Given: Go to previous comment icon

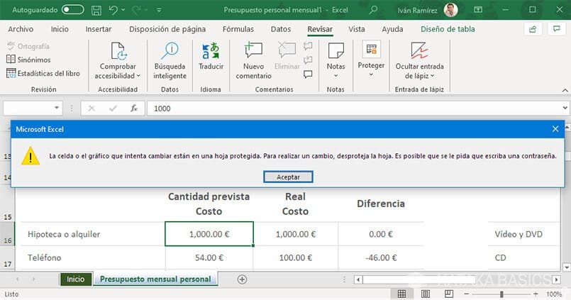Looking at the screenshot, I should 308,46.
